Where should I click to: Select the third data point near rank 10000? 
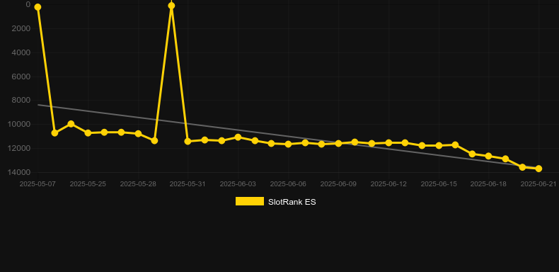71,124
